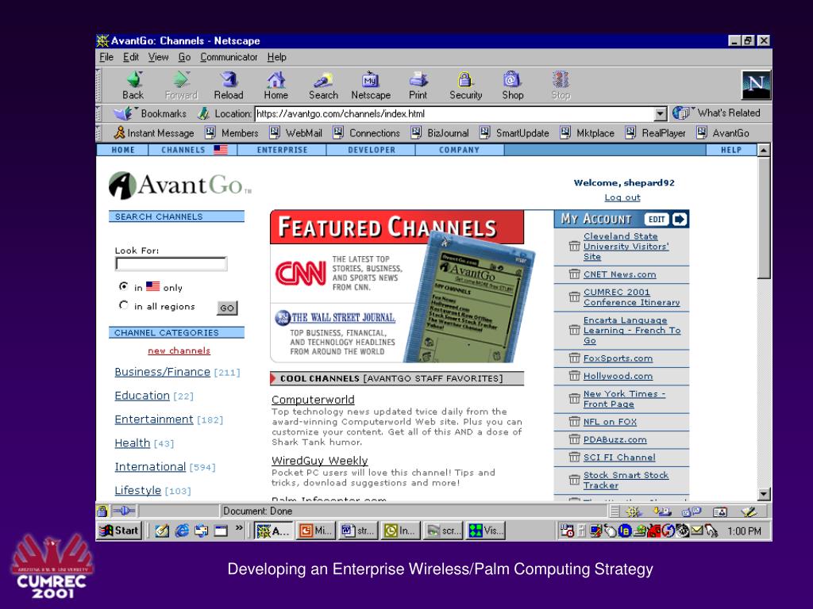Screen dimensions: 813x609
Task: Click the HOME site tab
Action: coord(123,150)
